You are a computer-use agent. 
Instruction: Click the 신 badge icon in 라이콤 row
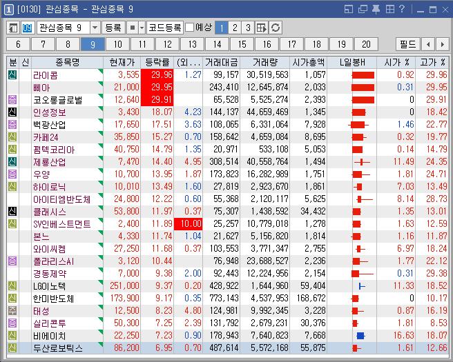[12, 75]
